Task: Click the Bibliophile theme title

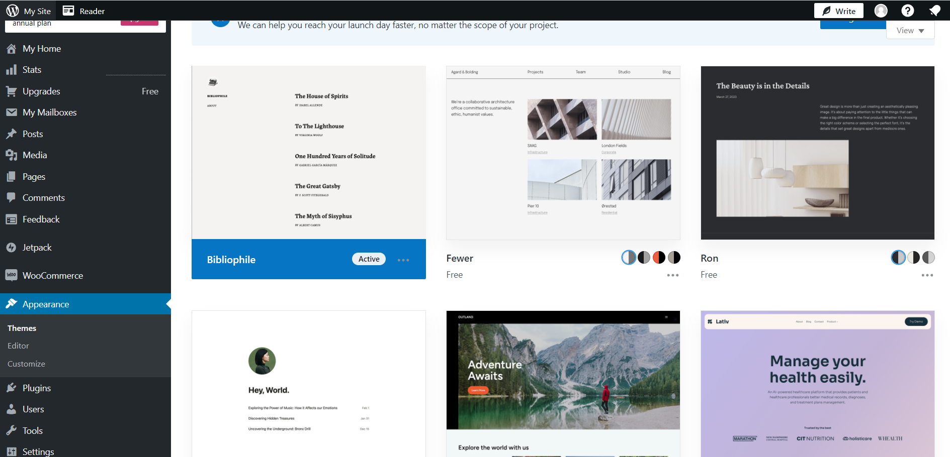Action: 231,260
